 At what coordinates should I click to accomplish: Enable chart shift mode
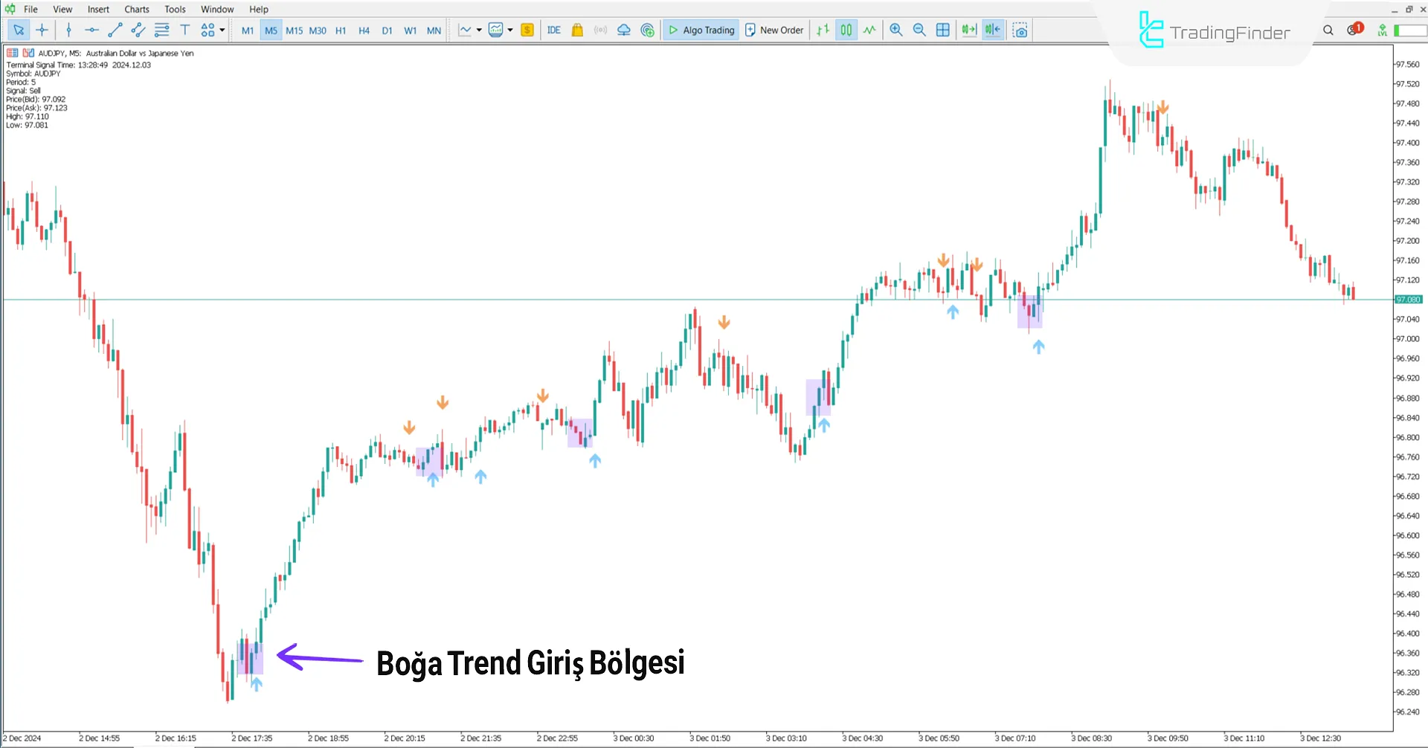tap(992, 30)
